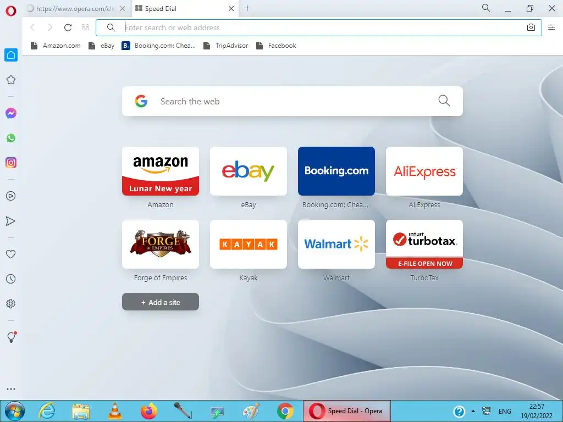Viewport: 563px width, 422px height.
Task: Open the Player icon in sidebar
Action: pos(11,196)
